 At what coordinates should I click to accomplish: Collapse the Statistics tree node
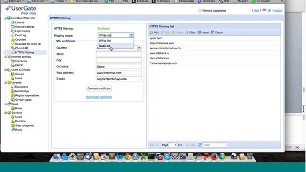(x=5, y=113)
